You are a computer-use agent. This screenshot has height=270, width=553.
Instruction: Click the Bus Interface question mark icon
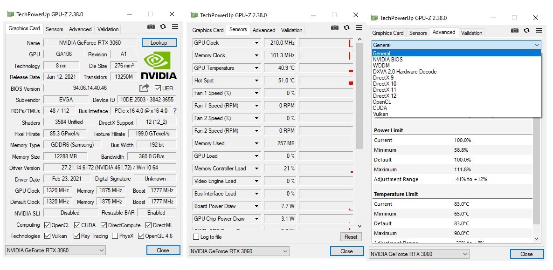174,110
